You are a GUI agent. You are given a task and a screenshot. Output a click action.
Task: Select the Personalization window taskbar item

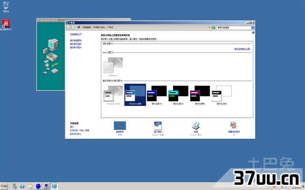click(54, 186)
